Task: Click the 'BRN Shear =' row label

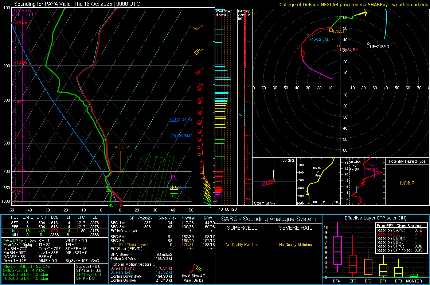Action: pos(121,254)
